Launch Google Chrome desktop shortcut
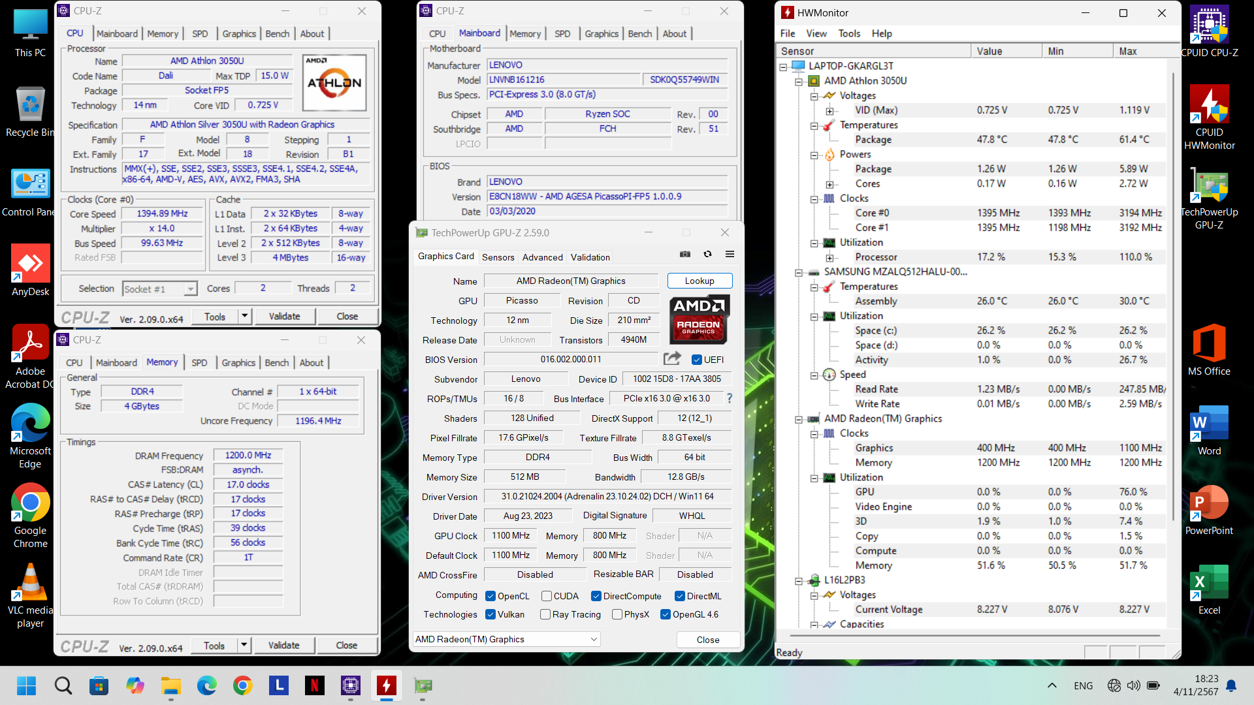1254x705 pixels. pos(30,516)
